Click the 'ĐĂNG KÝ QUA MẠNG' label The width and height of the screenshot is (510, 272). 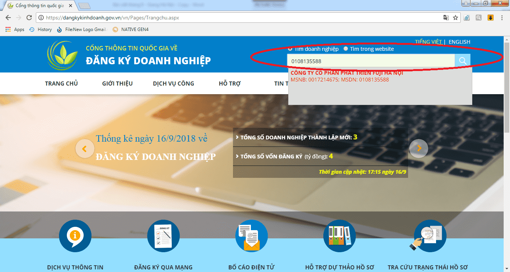(164, 267)
